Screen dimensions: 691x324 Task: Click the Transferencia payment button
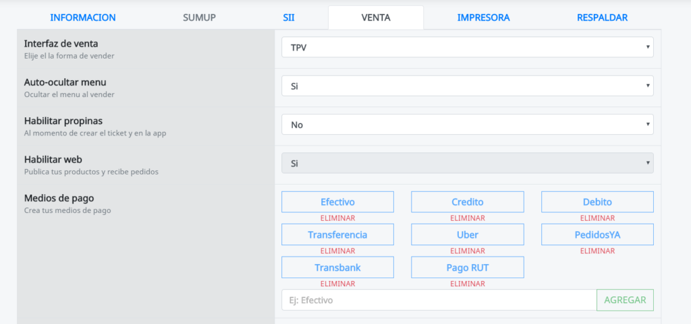pos(337,234)
